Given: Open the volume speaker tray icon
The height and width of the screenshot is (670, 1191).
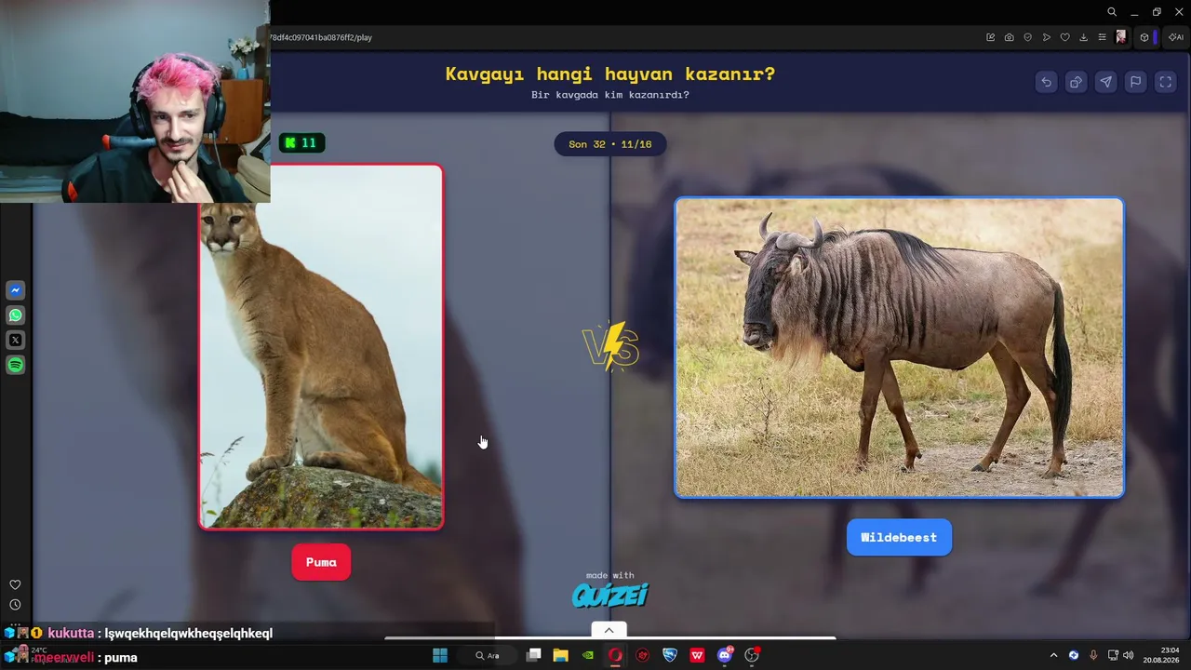Looking at the screenshot, I should coord(1129,655).
